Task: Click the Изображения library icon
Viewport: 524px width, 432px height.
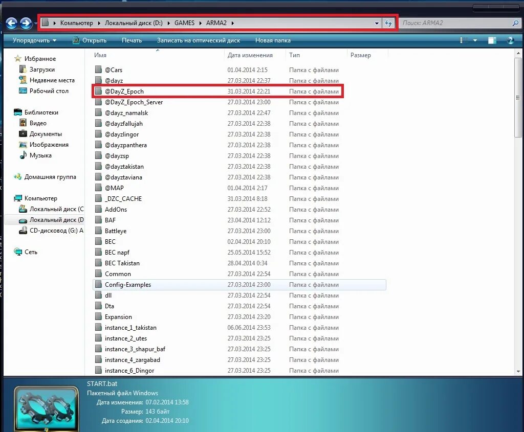Action: [x=23, y=145]
